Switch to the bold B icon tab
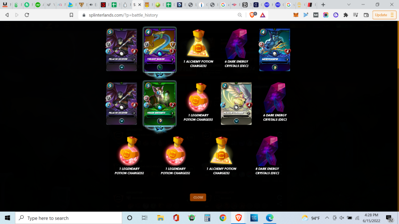This screenshot has width=399, height=224. coord(245,4)
